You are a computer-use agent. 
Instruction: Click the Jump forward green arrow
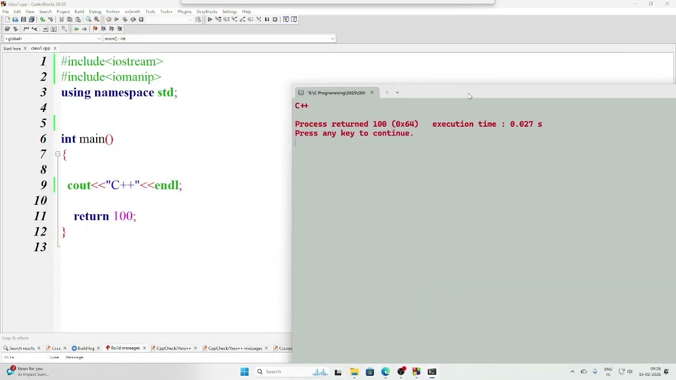[84, 29]
